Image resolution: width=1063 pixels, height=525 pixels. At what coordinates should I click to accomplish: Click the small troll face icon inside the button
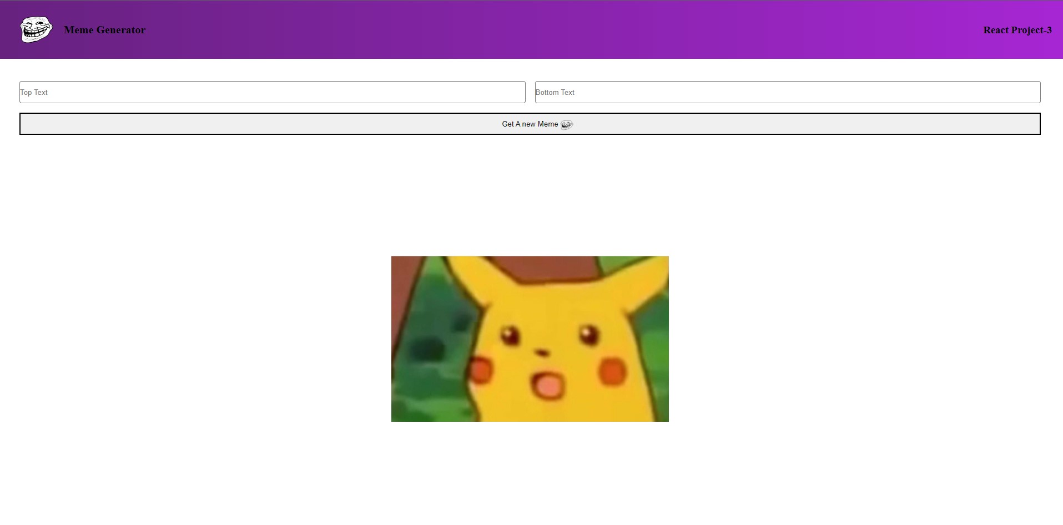tap(566, 124)
